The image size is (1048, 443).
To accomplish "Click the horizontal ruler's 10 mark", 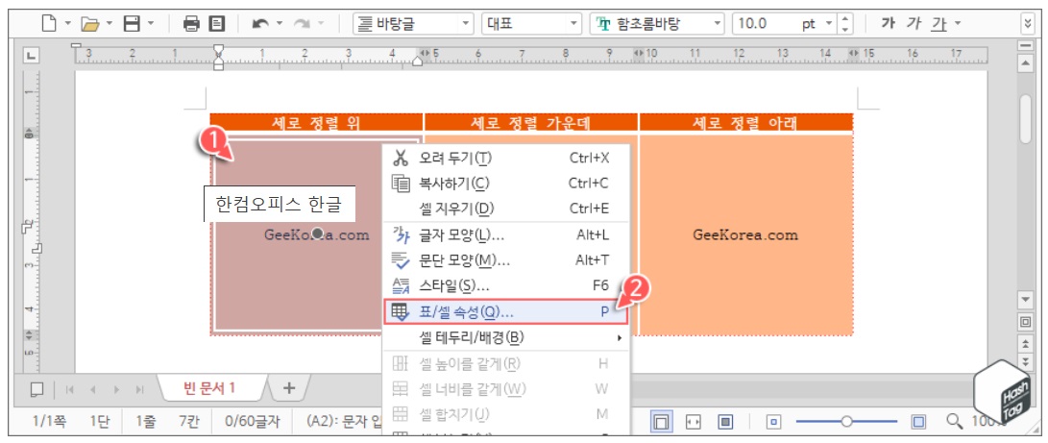I will (x=651, y=53).
